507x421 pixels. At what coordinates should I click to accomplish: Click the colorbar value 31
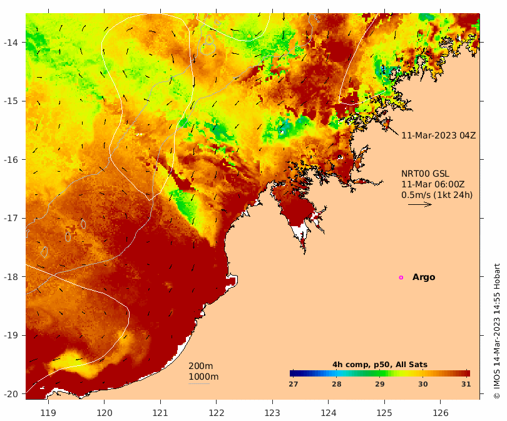point(466,384)
